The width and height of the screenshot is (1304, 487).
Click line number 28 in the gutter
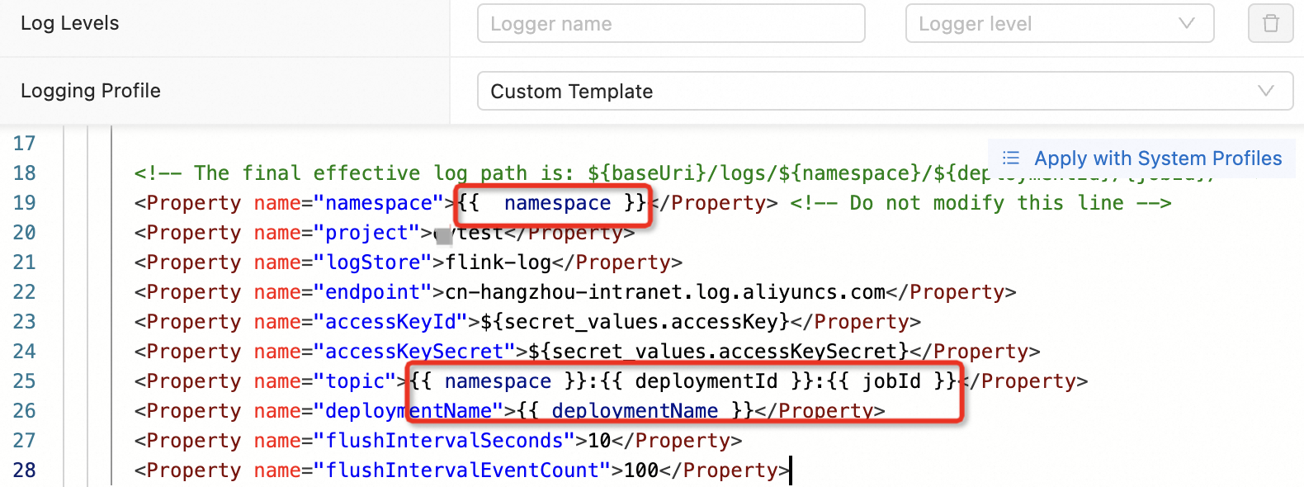25,470
